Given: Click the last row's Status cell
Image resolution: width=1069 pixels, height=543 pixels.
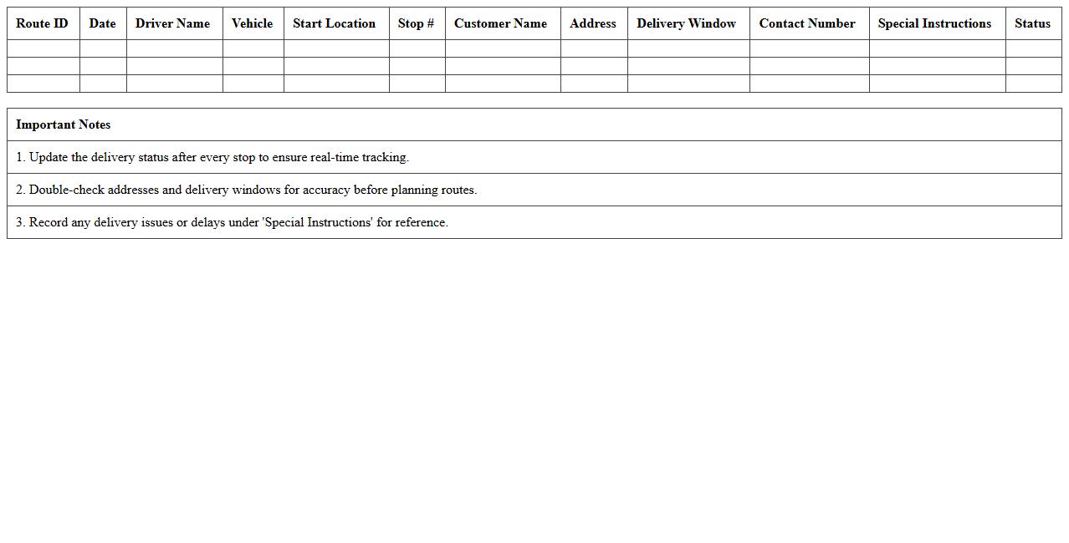Looking at the screenshot, I should click(x=1032, y=84).
